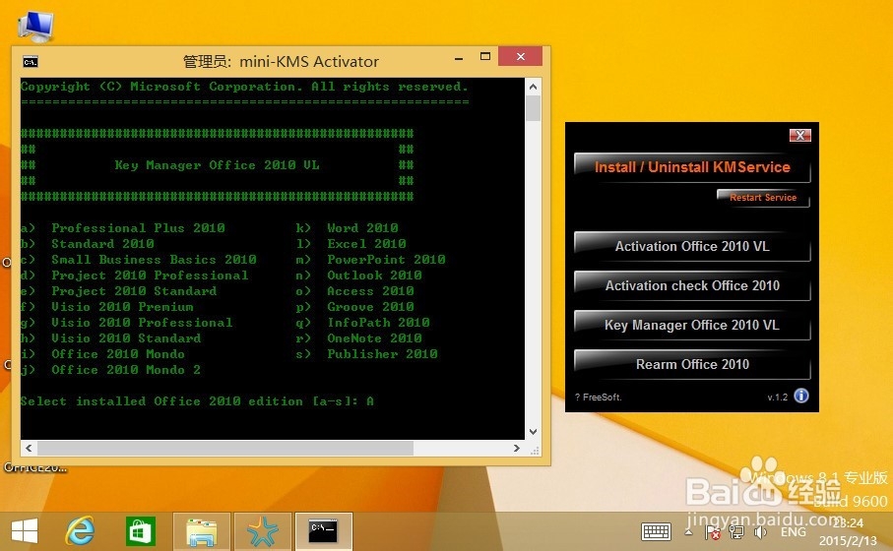Click Rearm Office 2010 button

click(692, 364)
